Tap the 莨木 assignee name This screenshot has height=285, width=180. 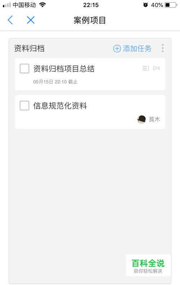(154, 120)
